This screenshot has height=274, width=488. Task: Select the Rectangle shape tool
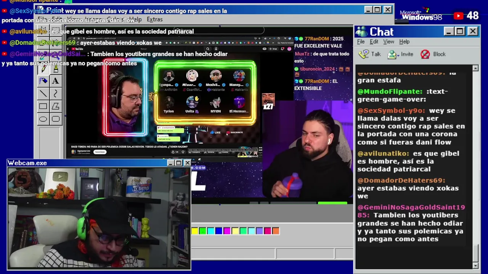(x=43, y=107)
